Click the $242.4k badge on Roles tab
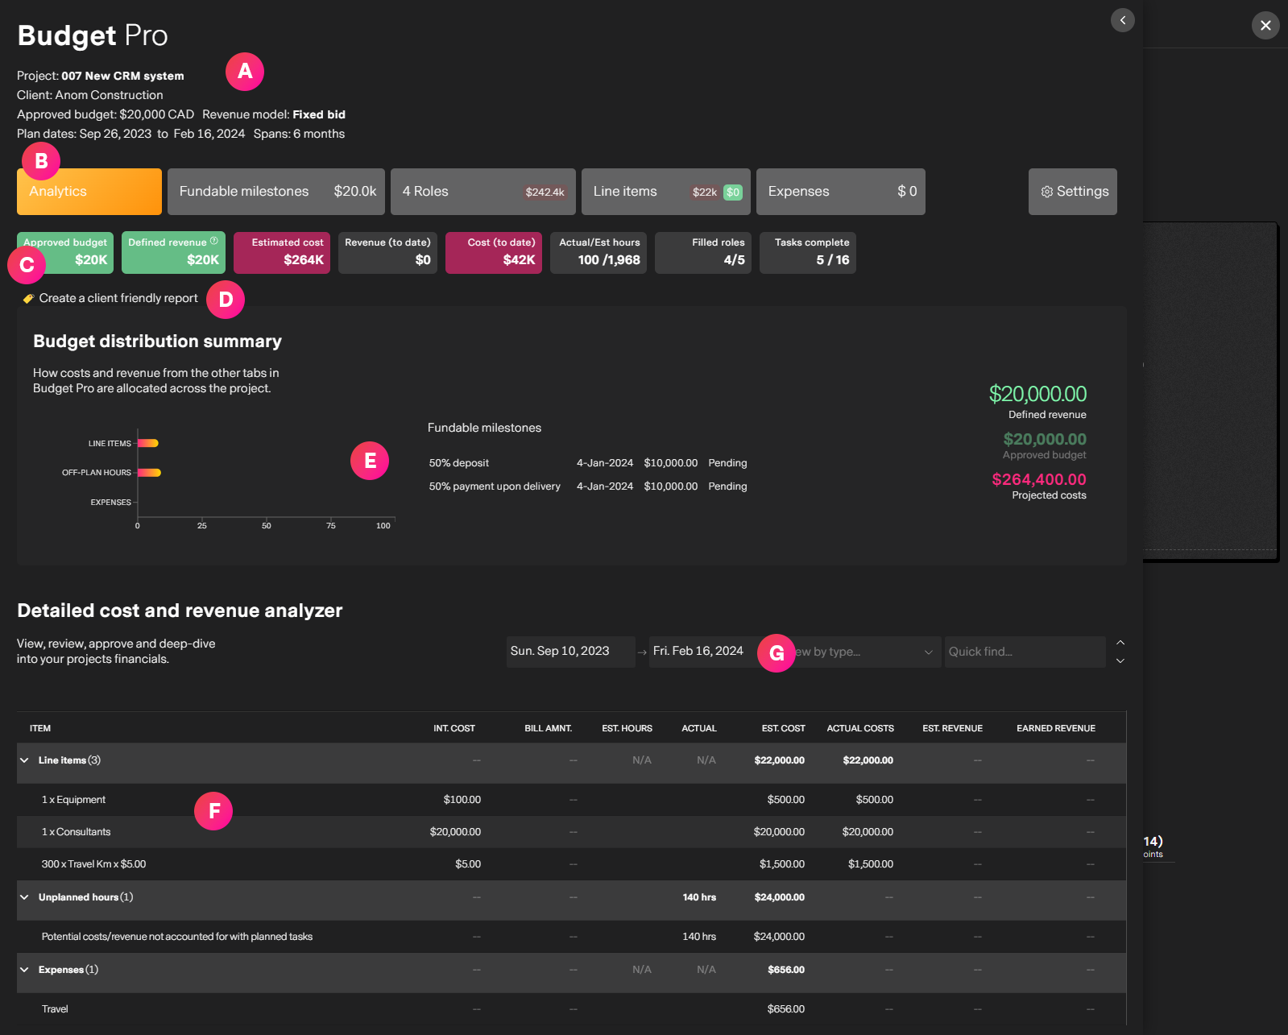 pos(545,193)
